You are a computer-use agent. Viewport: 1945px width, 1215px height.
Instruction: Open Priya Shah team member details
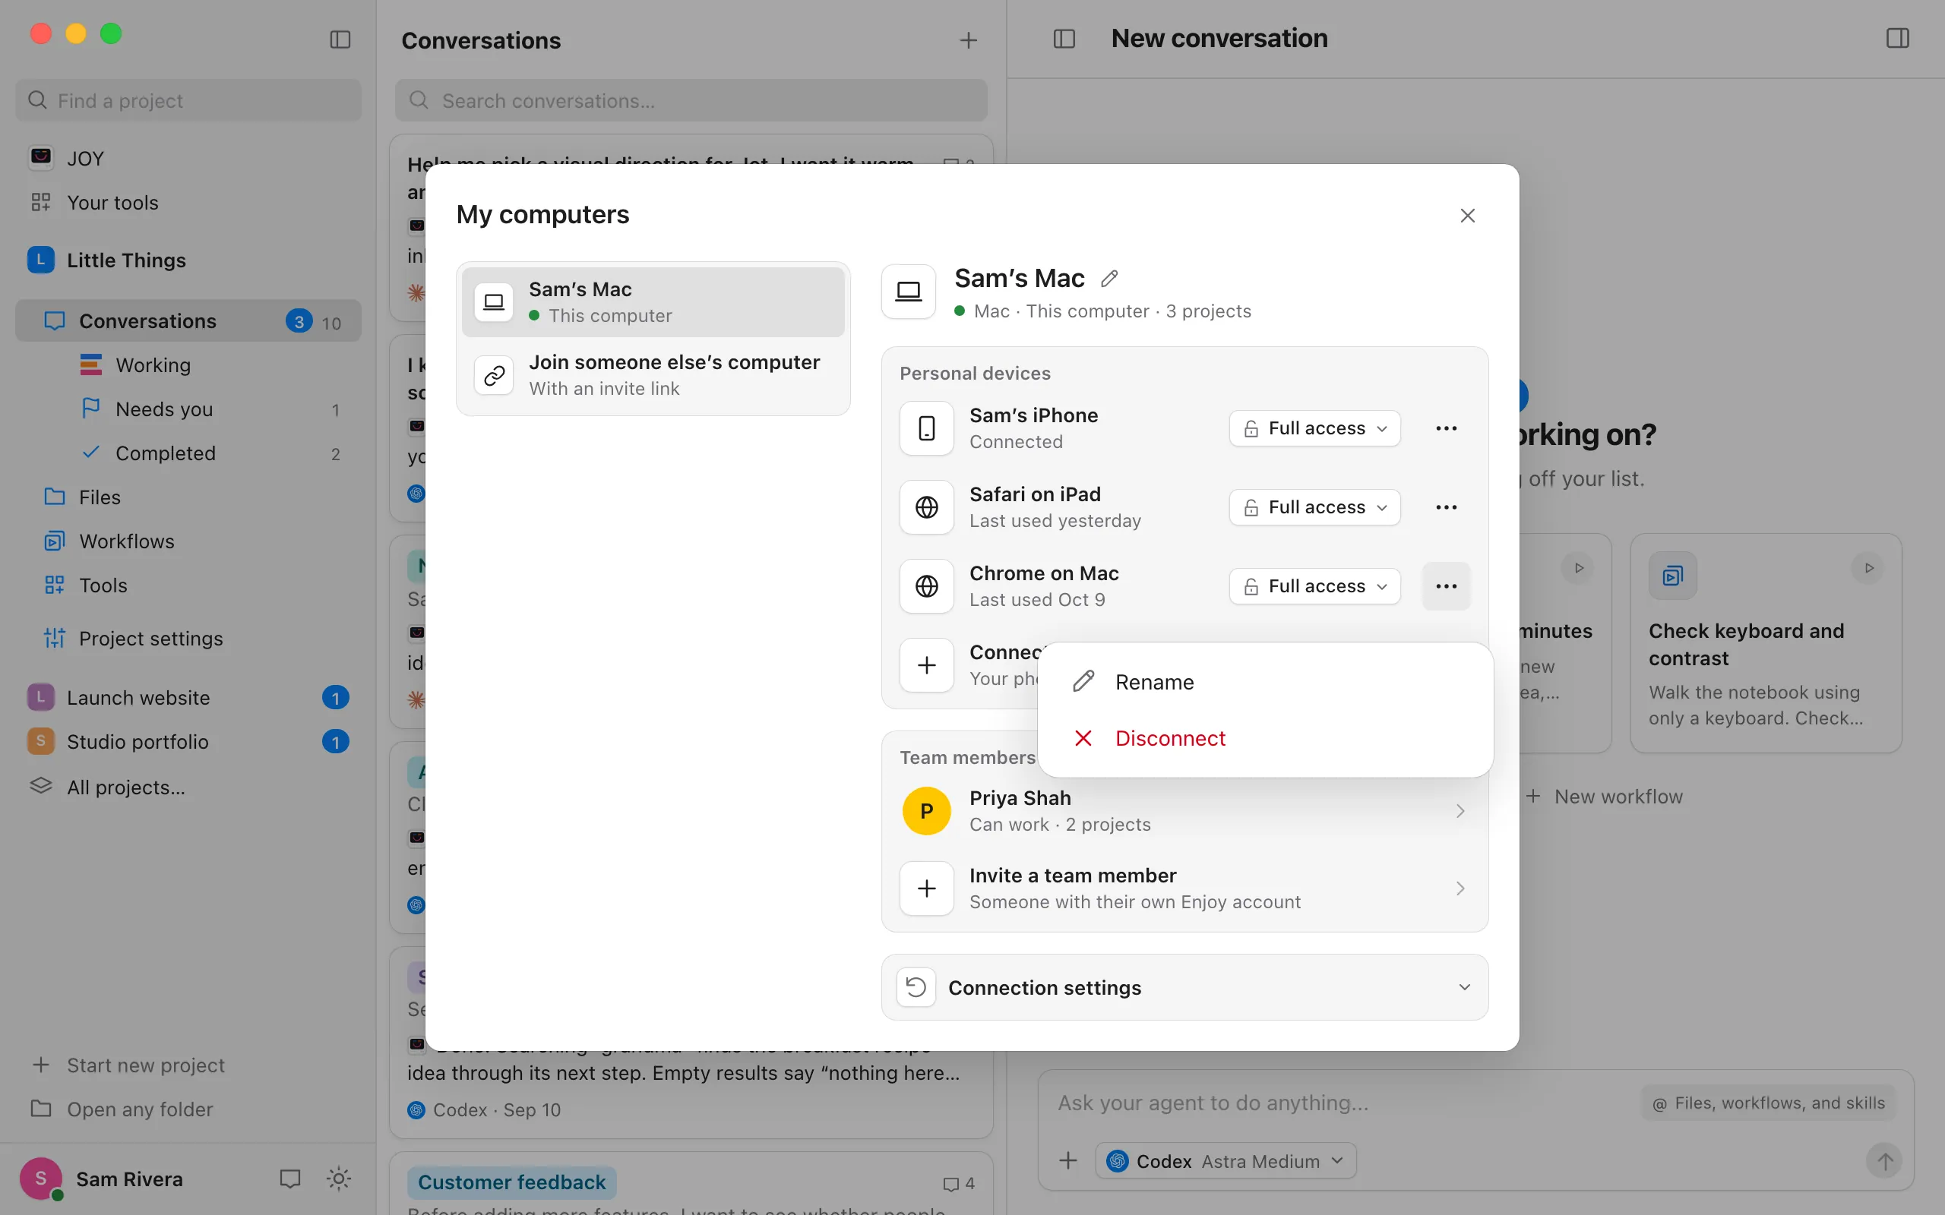1184,811
